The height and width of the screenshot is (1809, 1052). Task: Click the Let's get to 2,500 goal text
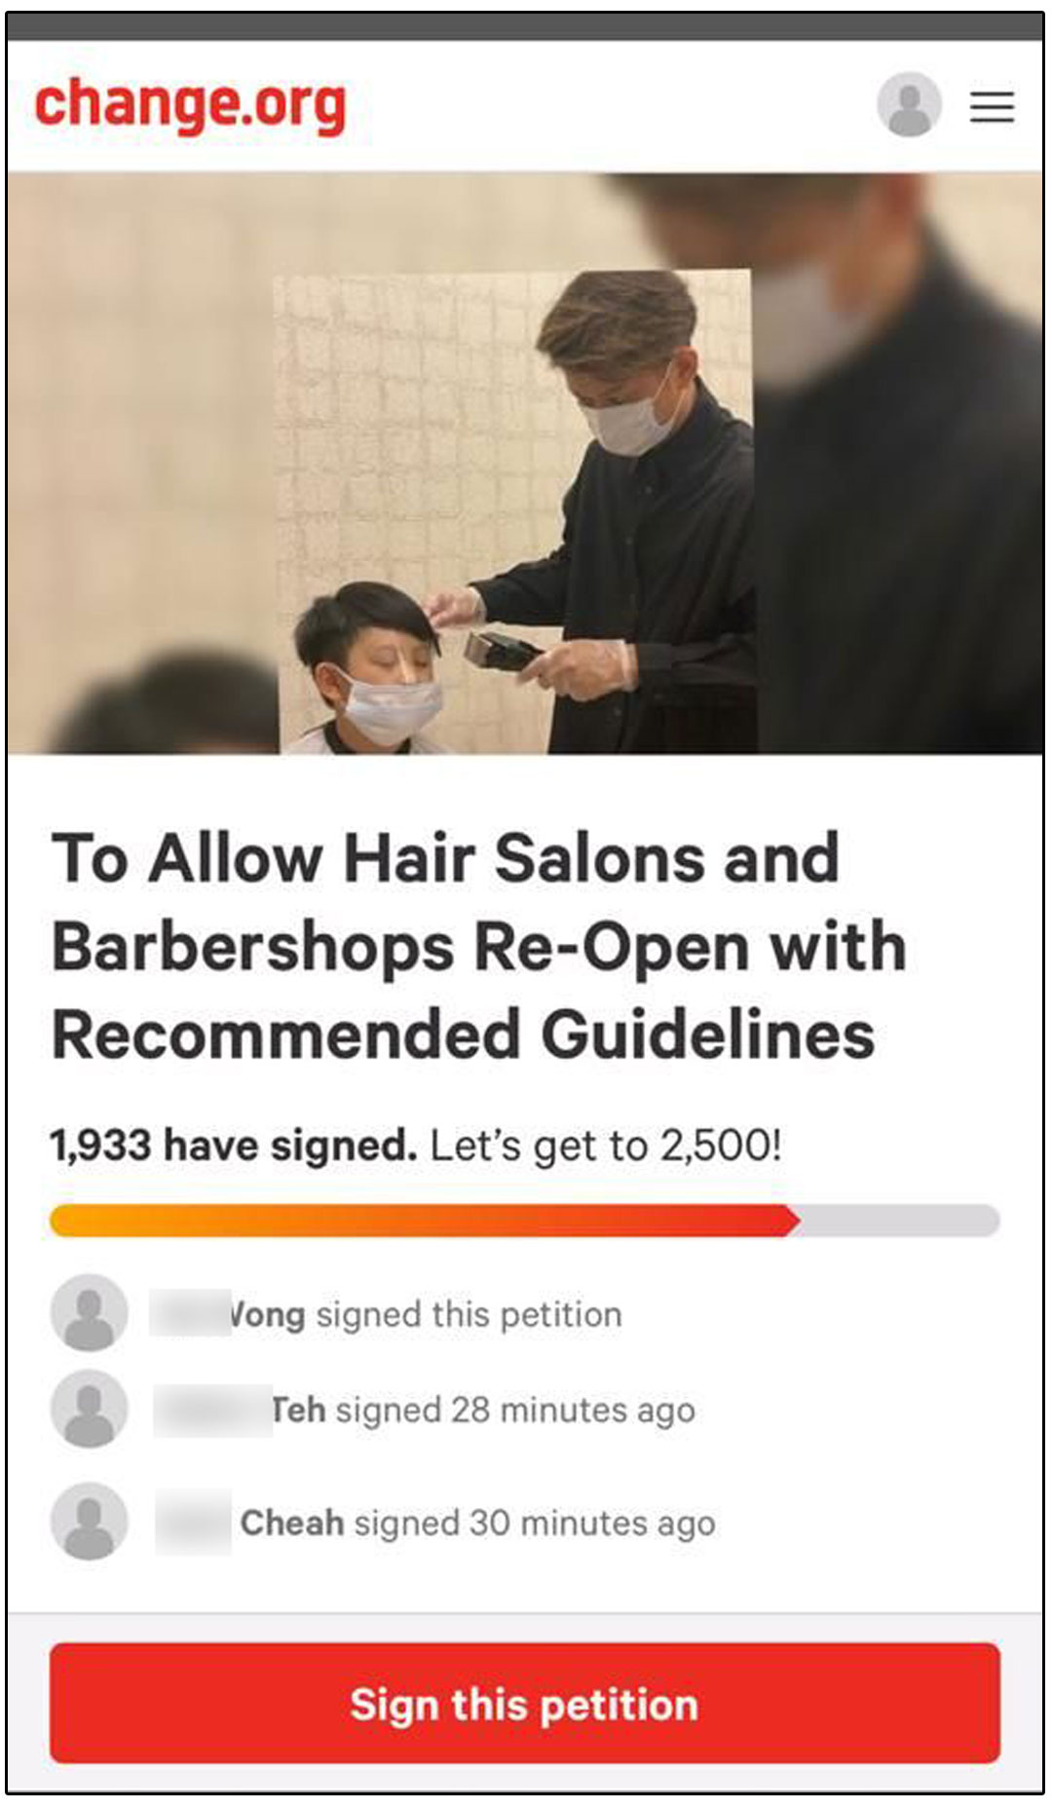click(x=606, y=1145)
